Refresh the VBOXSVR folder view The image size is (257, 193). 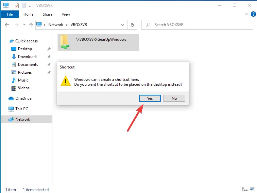(132, 25)
